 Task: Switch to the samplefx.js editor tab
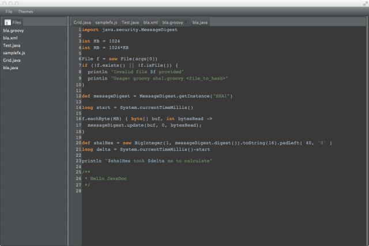pyautogui.click(x=107, y=22)
